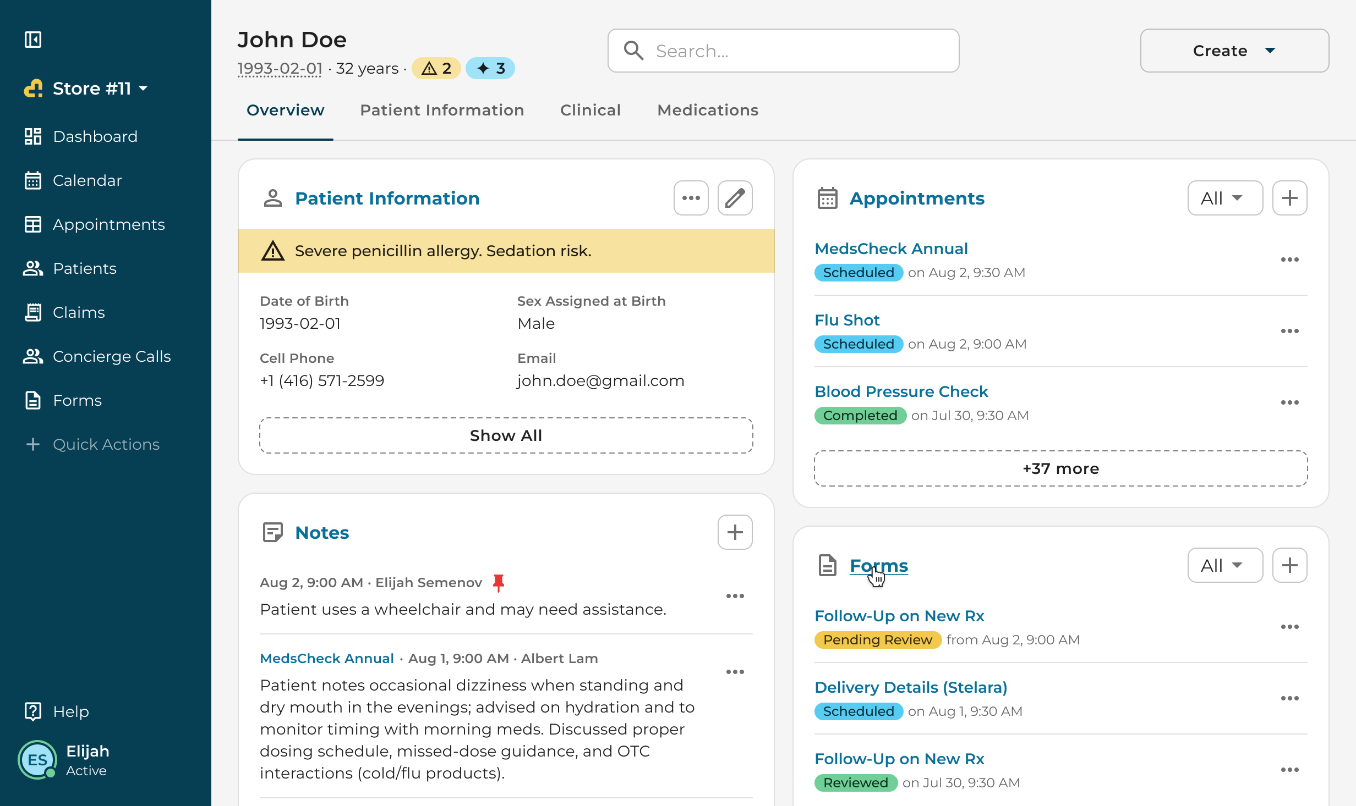The width and height of the screenshot is (1356, 806).
Task: Expand the +37 more appointments button
Action: coord(1060,468)
